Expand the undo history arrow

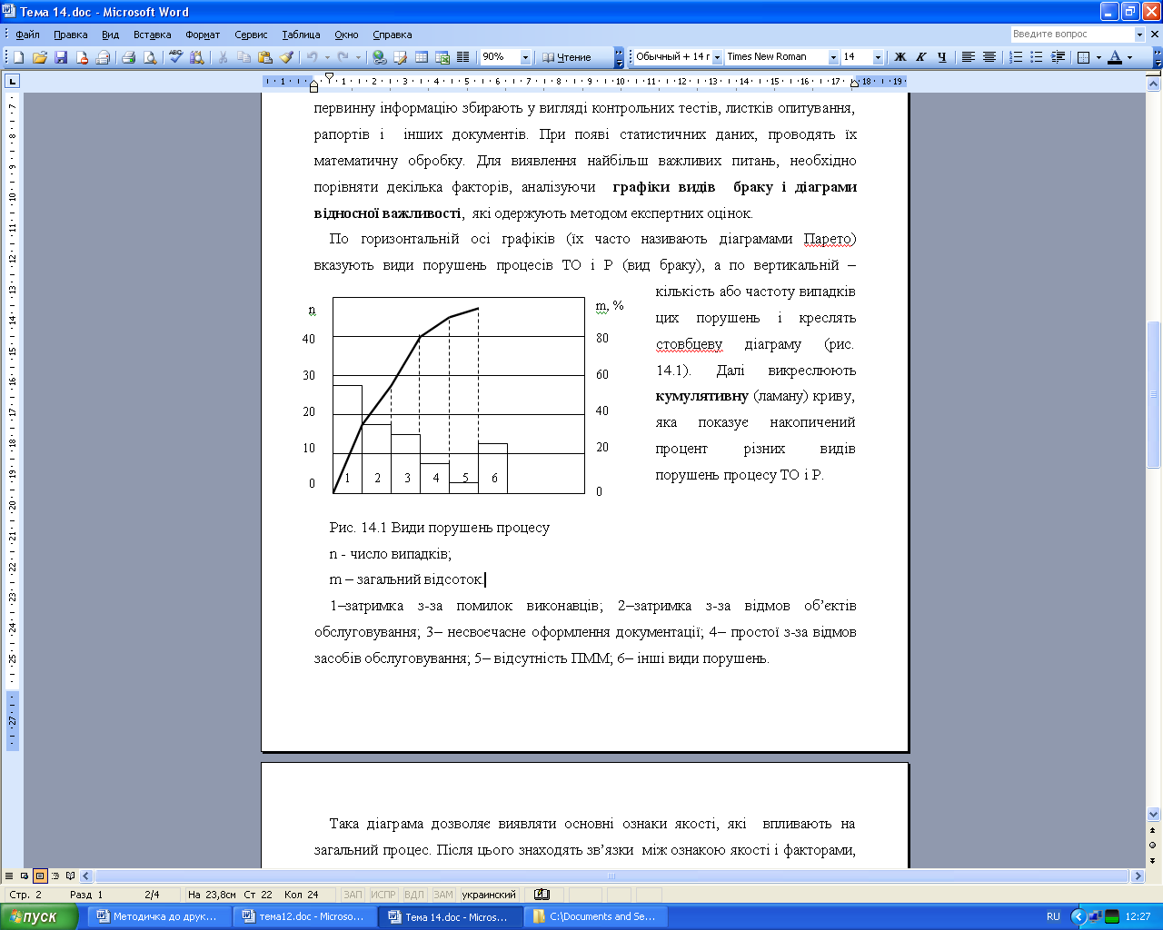tap(327, 57)
